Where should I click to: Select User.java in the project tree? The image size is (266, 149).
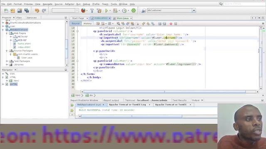27,58
